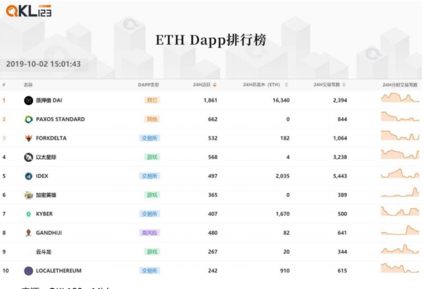Sort by 24H活跃 column arrow
This screenshot has width=425, height=289.
coord(215,85)
